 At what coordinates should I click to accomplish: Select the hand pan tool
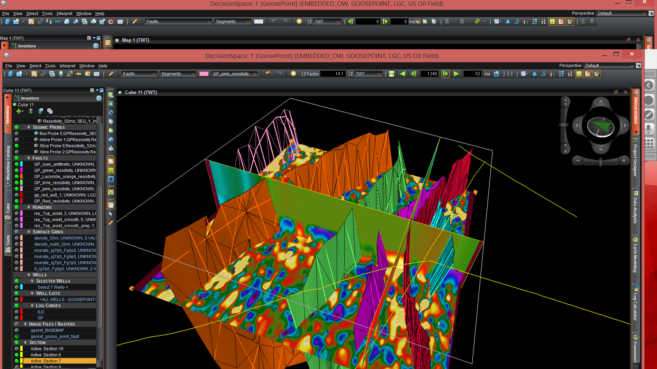(111, 205)
